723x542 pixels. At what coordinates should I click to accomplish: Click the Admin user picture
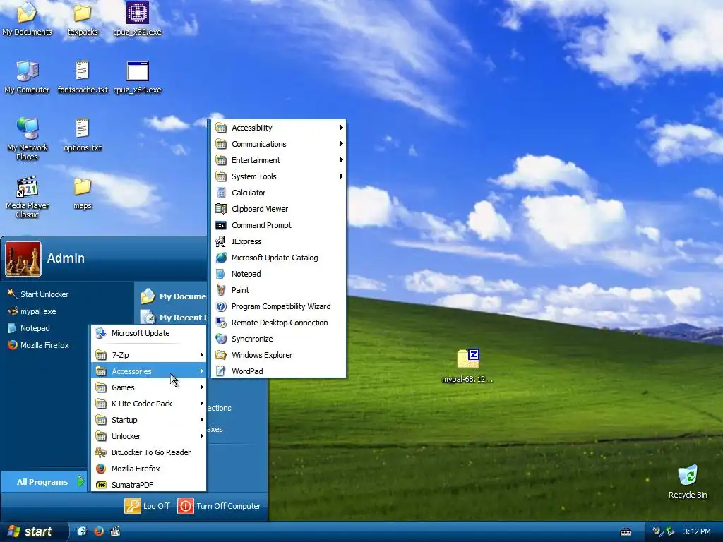(23, 258)
